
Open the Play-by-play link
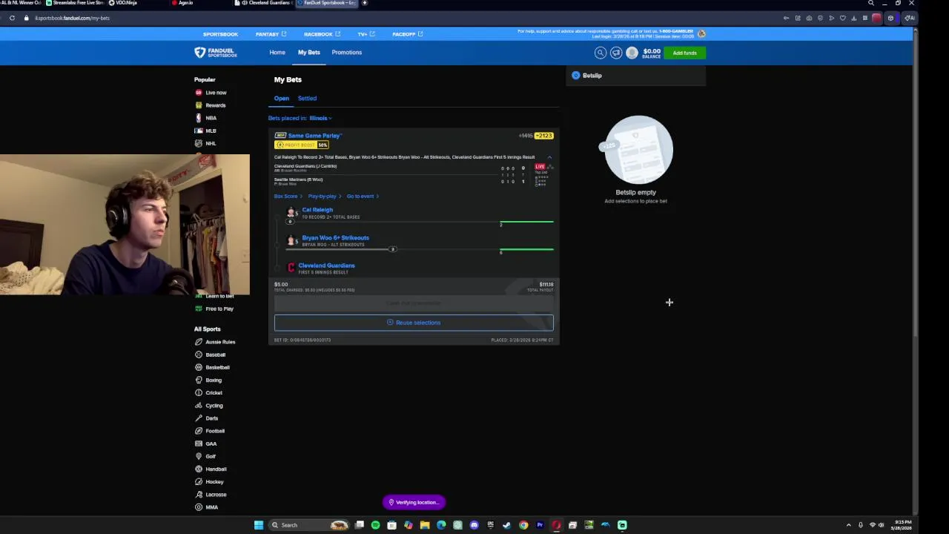click(324, 197)
